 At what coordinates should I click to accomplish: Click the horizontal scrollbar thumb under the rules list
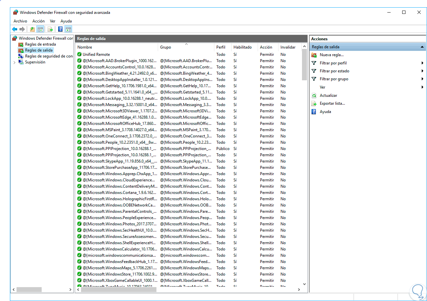(119, 289)
